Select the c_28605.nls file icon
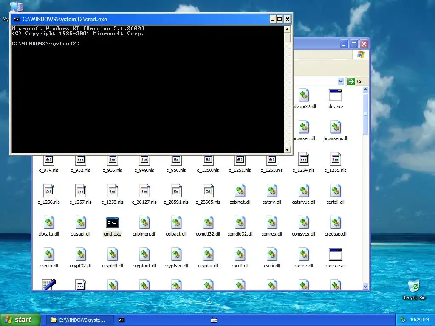The width and height of the screenshot is (435, 326). pos(208,191)
